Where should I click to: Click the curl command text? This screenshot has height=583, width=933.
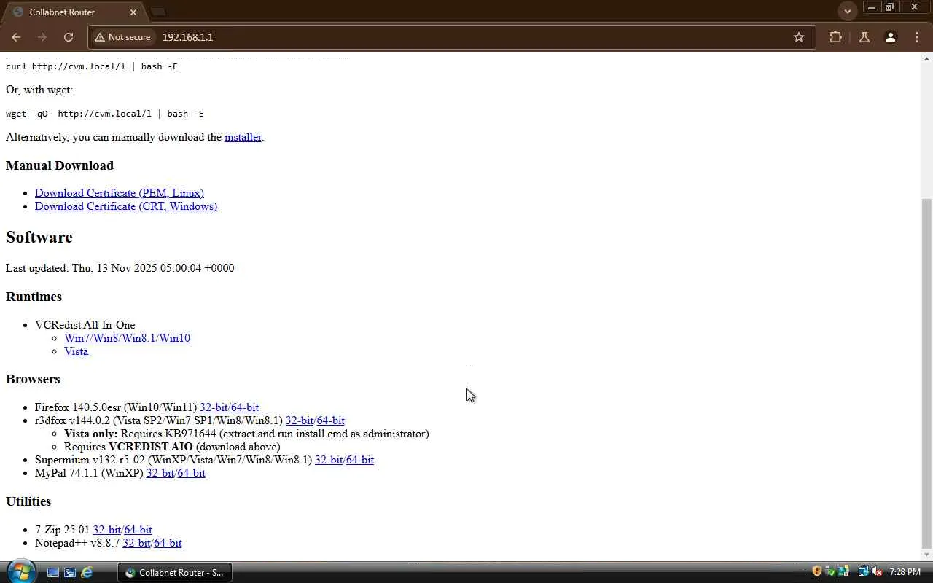point(92,66)
